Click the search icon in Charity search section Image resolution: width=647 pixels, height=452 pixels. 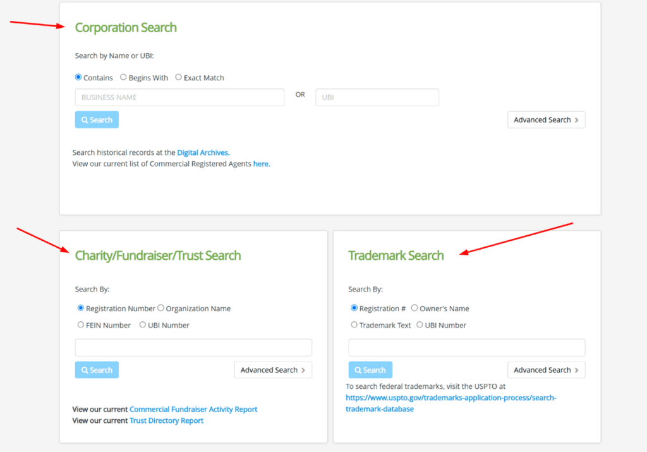tap(87, 370)
